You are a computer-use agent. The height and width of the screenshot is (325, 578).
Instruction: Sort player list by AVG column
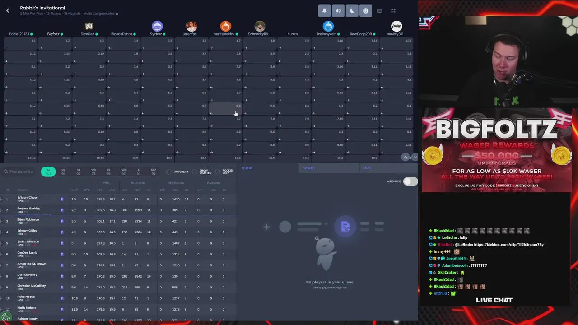[x=112, y=190]
